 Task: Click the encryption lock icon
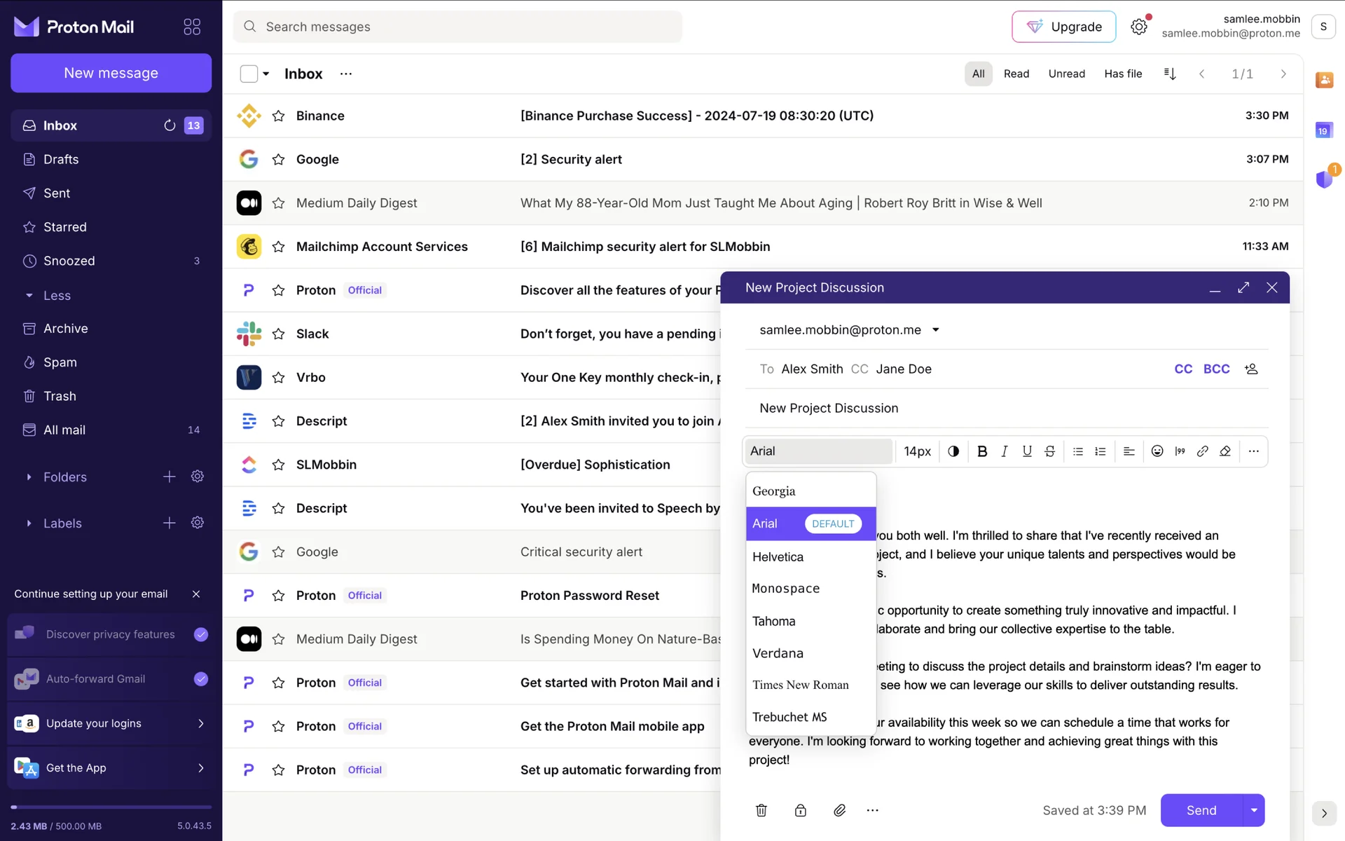pyautogui.click(x=800, y=810)
